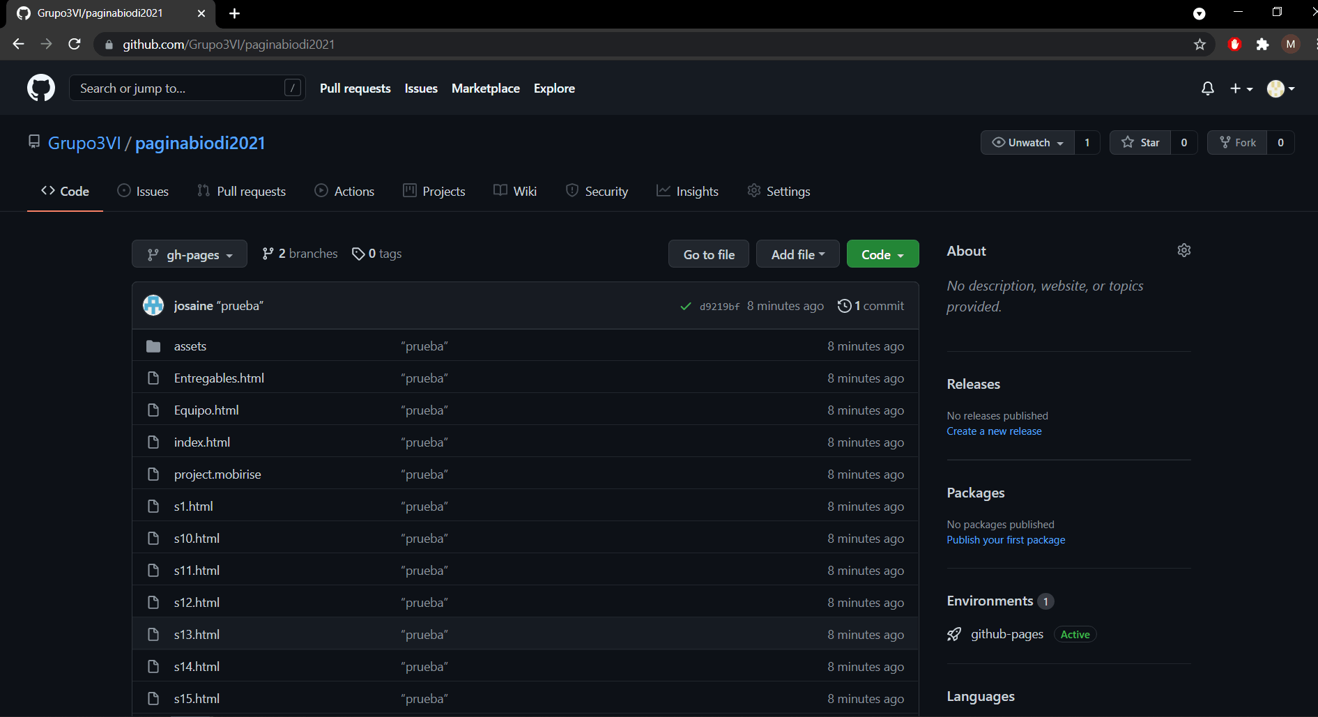Open the github-pages environment link

[1007, 634]
